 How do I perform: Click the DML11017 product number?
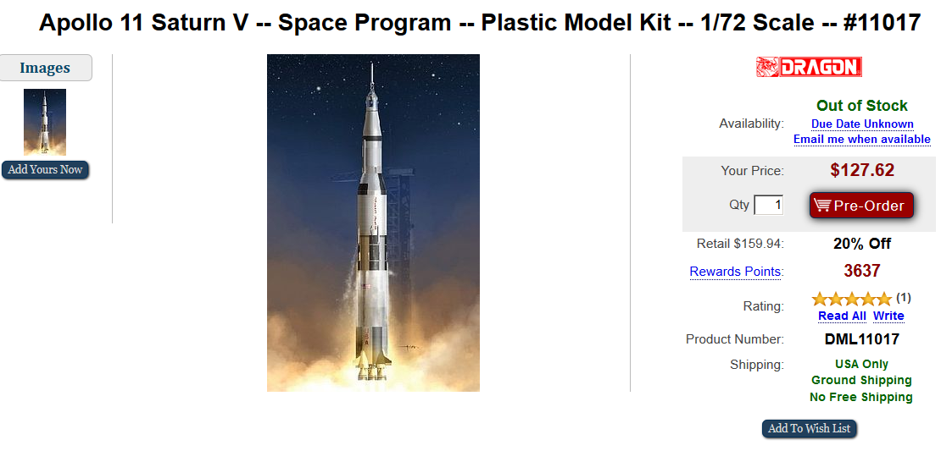[x=862, y=339]
